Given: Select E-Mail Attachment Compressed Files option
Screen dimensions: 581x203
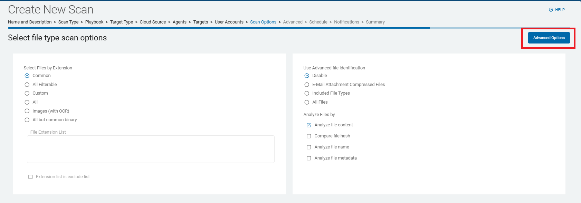Looking at the screenshot, I should [x=307, y=85].
